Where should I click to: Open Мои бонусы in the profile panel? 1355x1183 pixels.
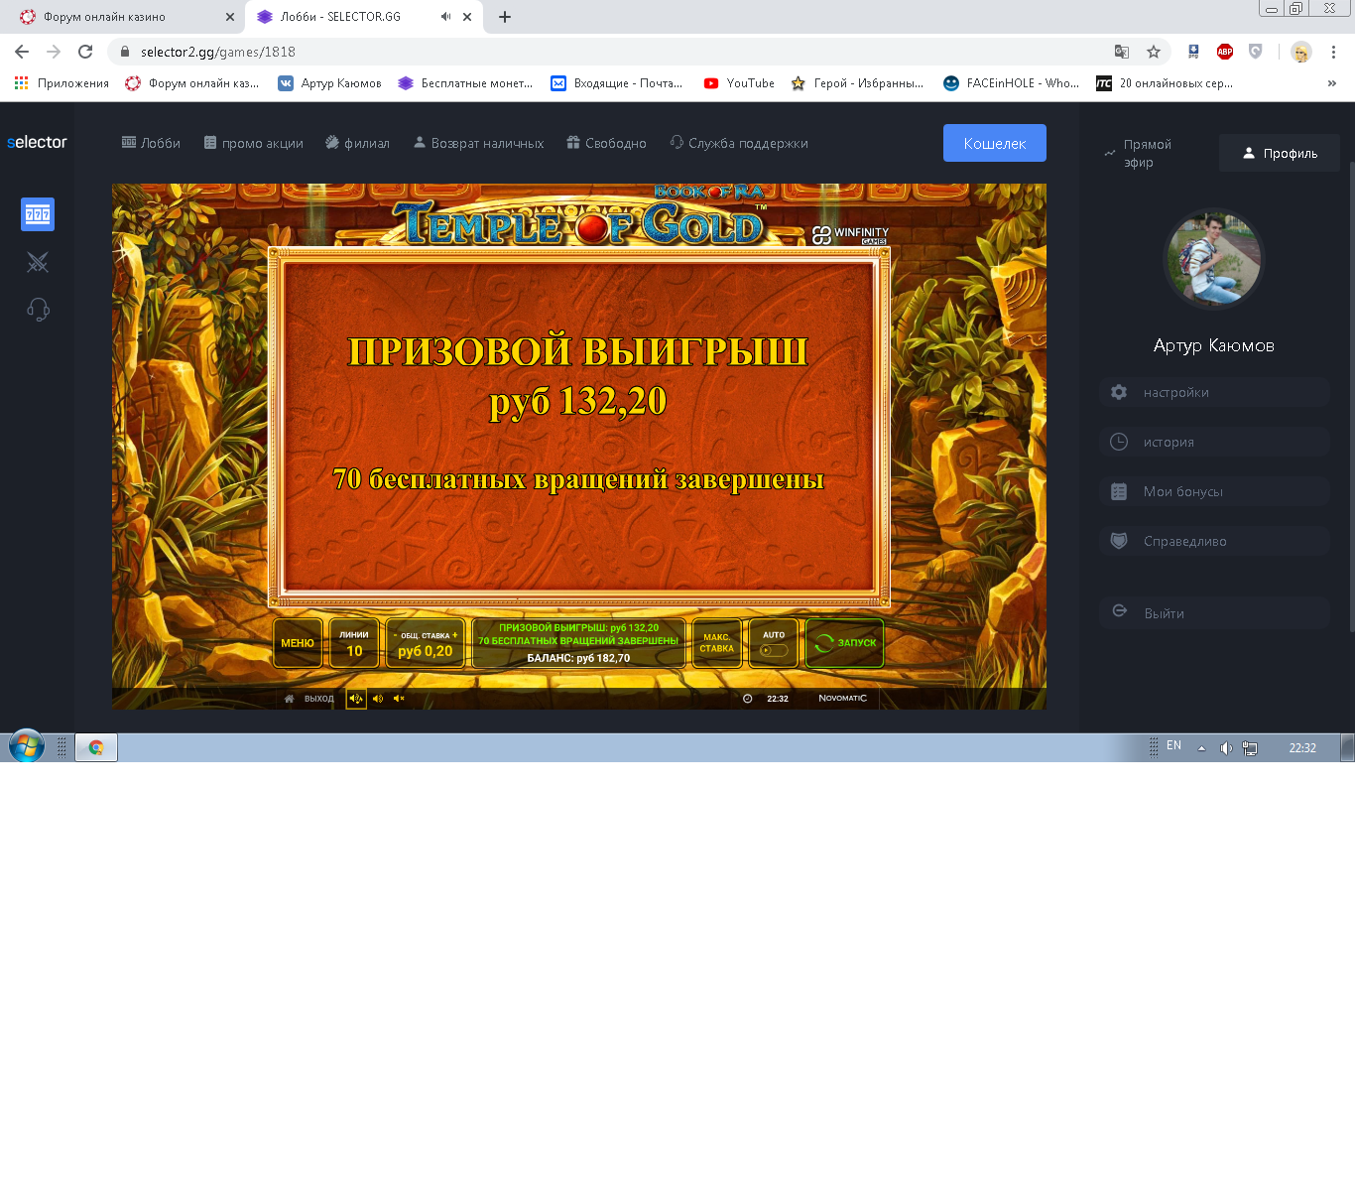click(x=1214, y=491)
